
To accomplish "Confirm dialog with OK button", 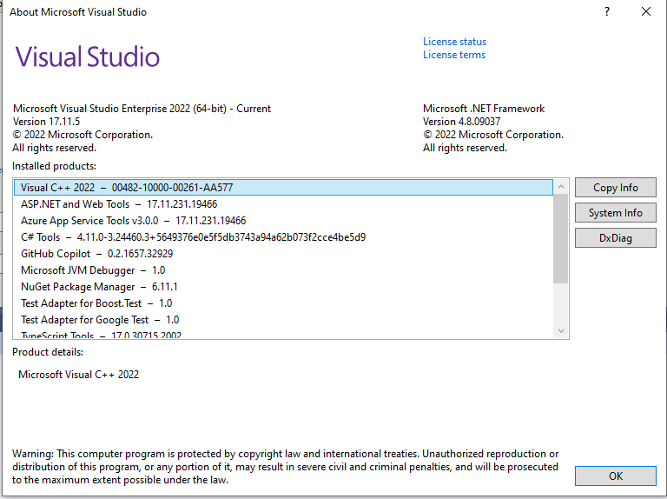I will pyautogui.click(x=616, y=476).
